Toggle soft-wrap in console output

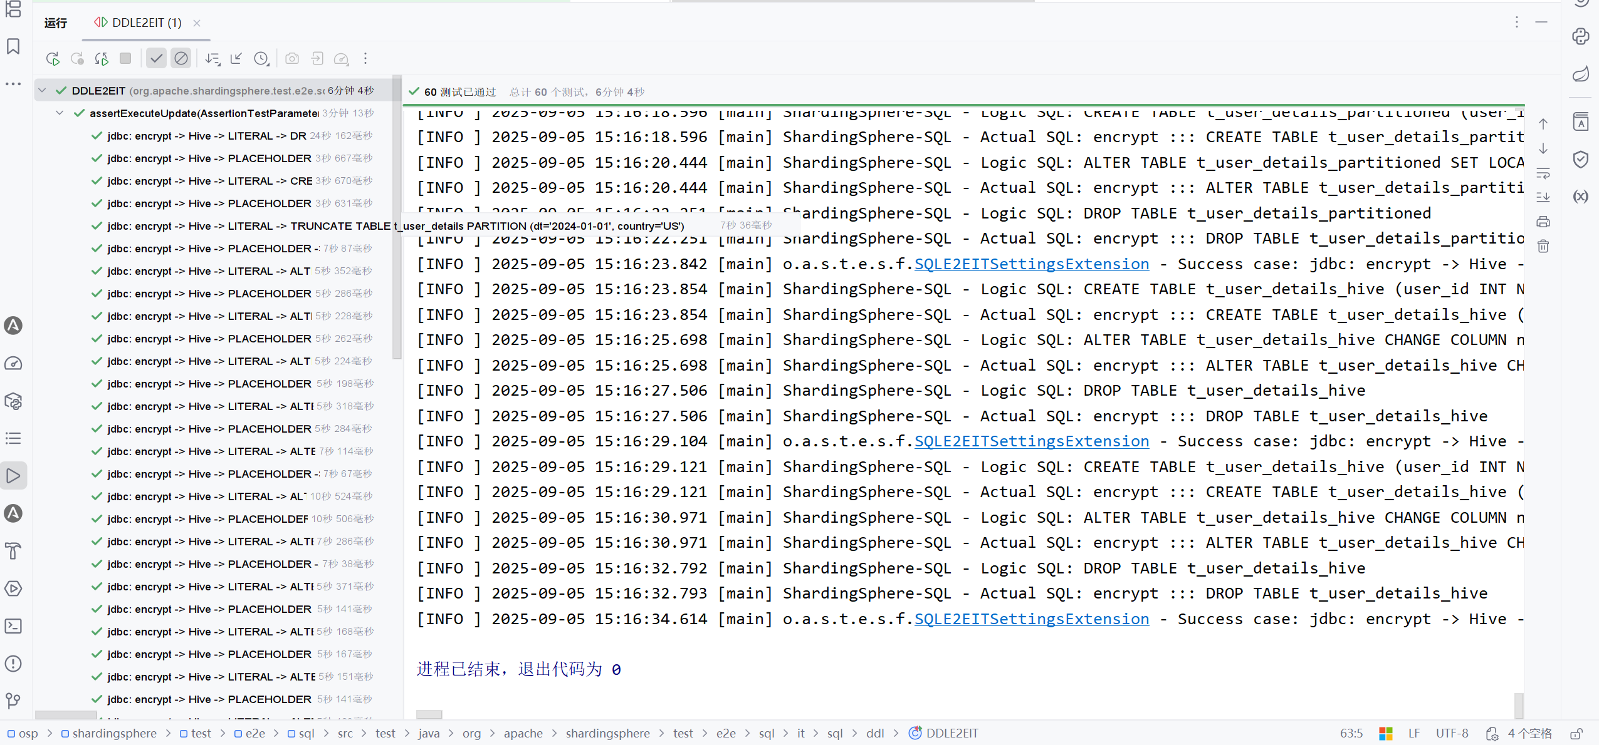click(1543, 173)
